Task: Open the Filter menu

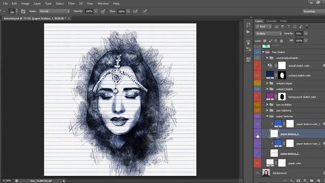Action: [71, 4]
